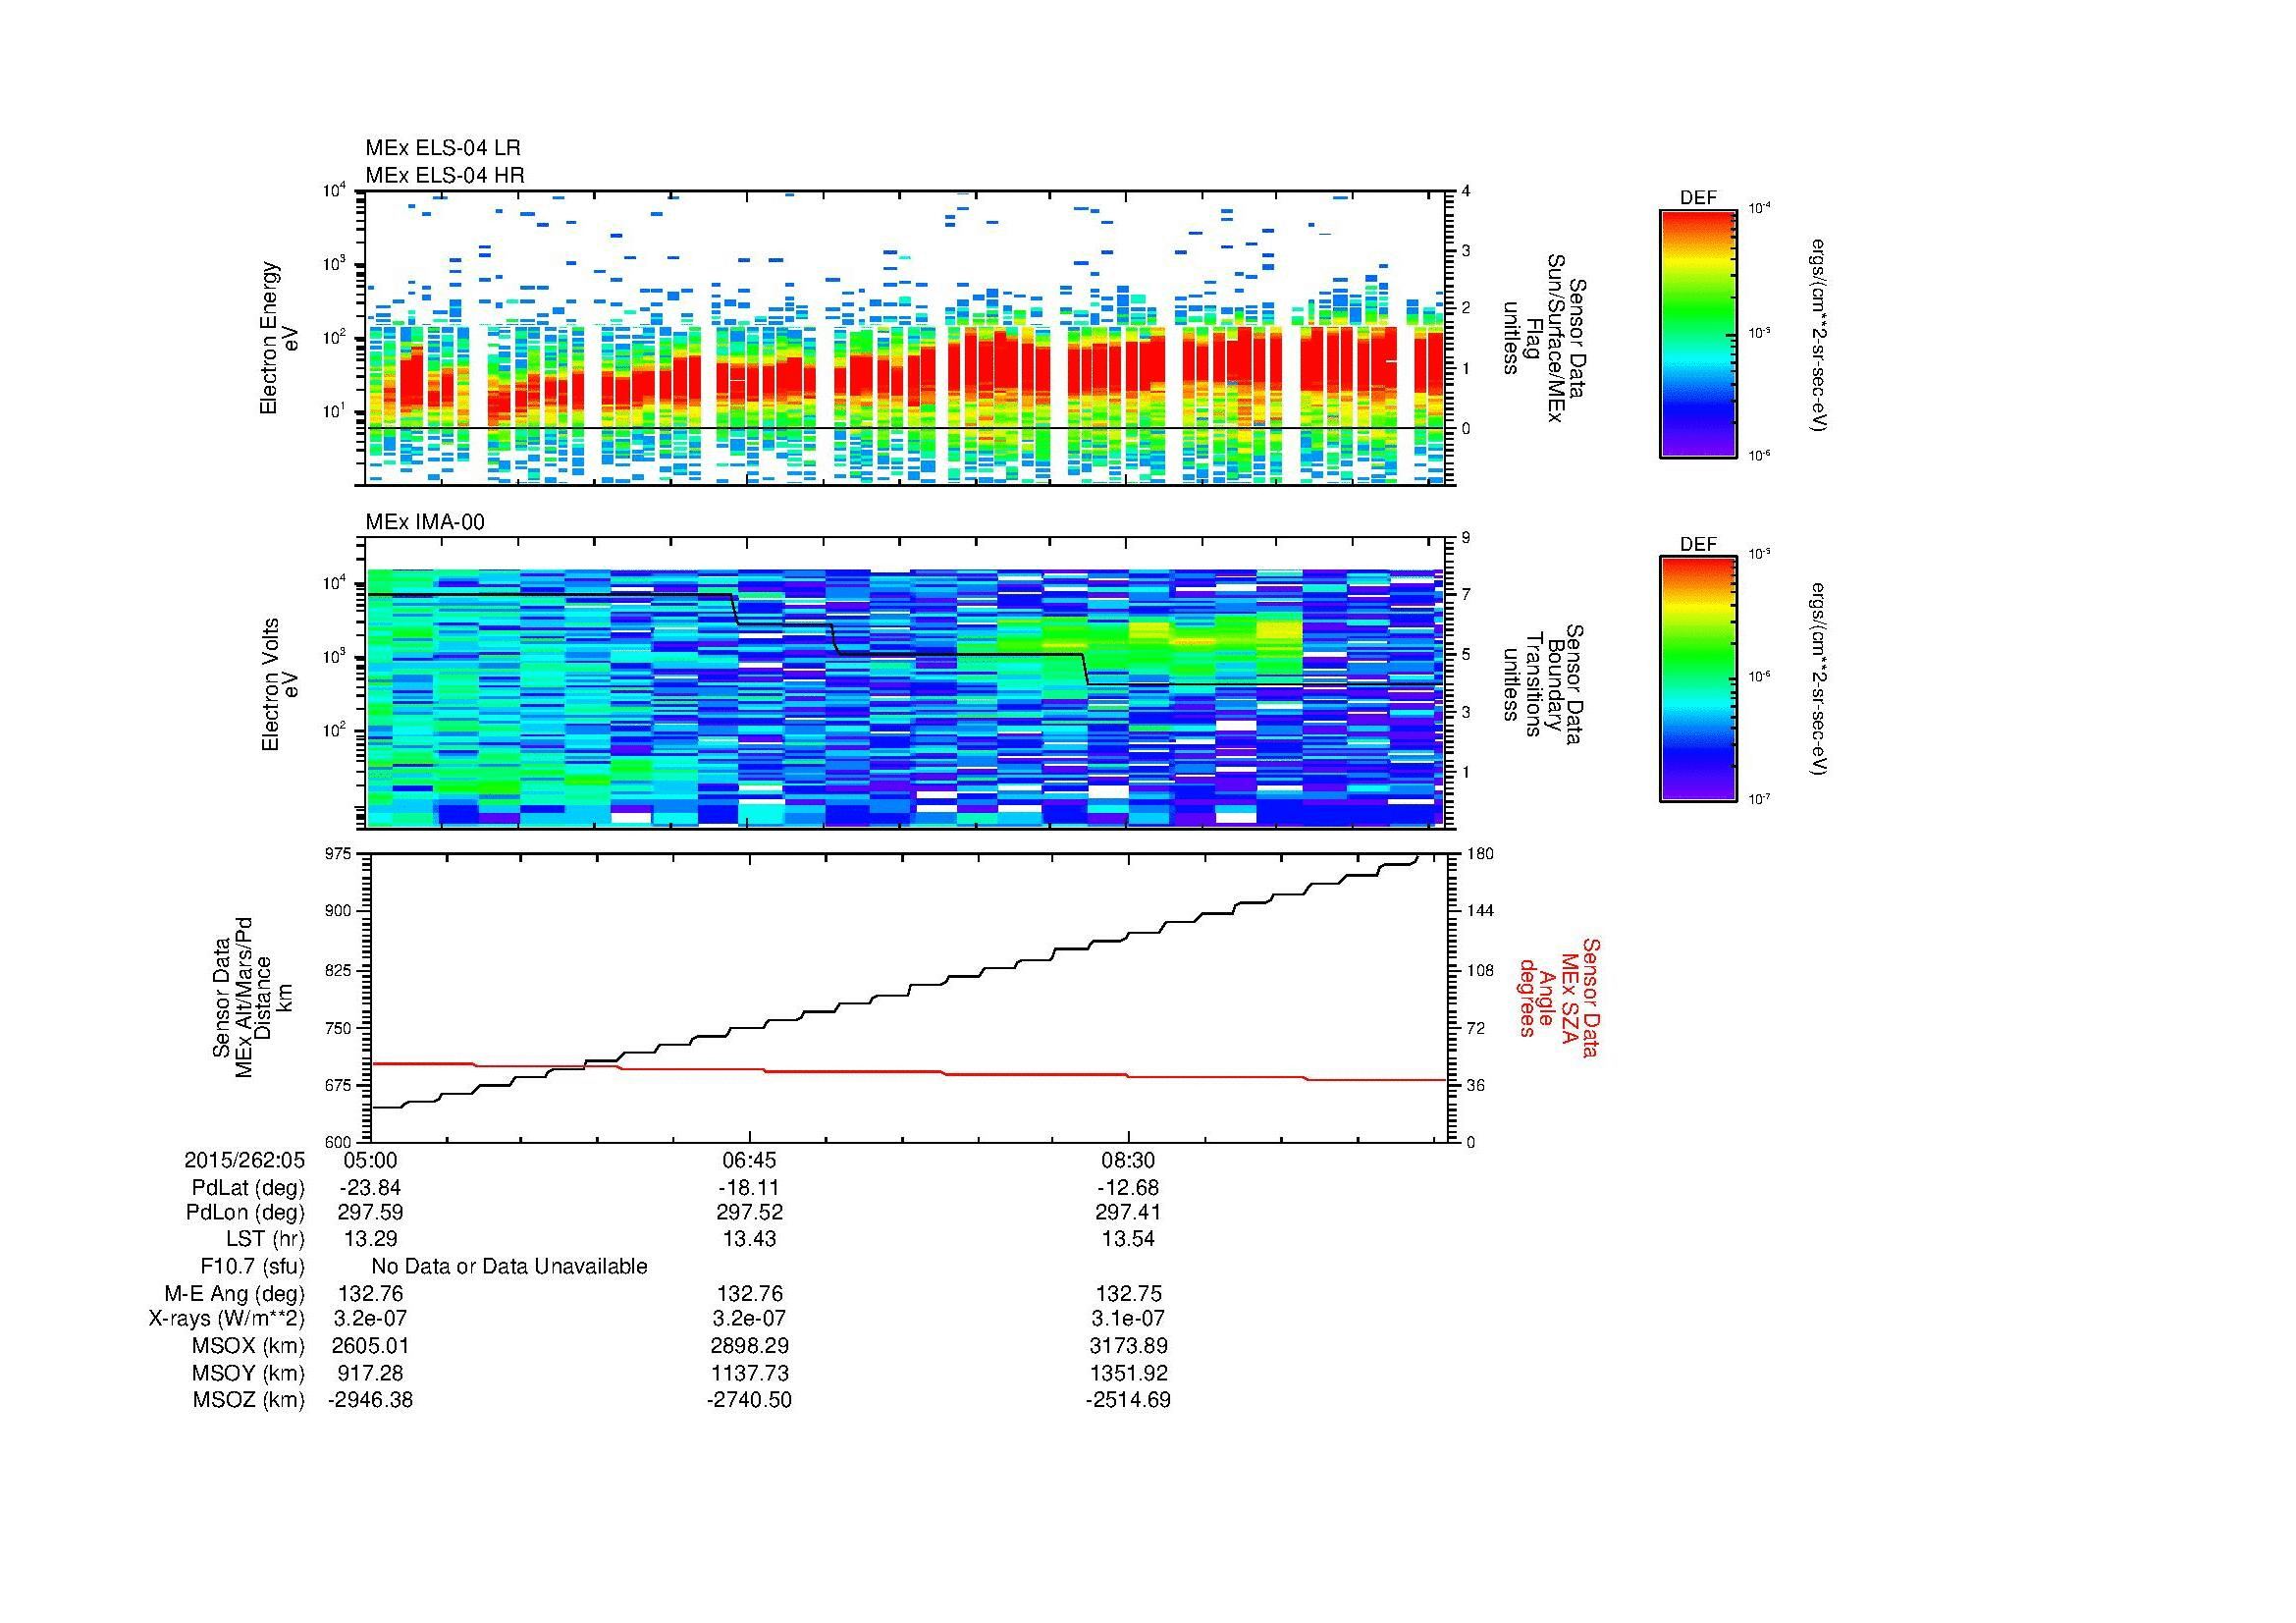Click the 'PdLon (deg)' row label
This screenshot has width=2296, height=1623.
(248, 1213)
